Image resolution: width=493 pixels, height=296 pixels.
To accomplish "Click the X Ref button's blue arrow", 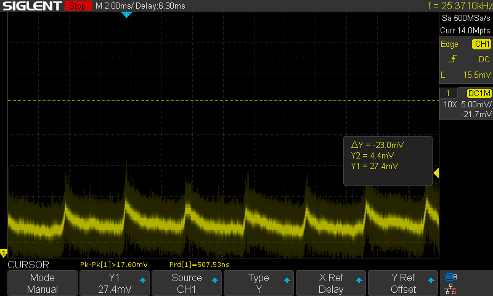I will 359,280.
